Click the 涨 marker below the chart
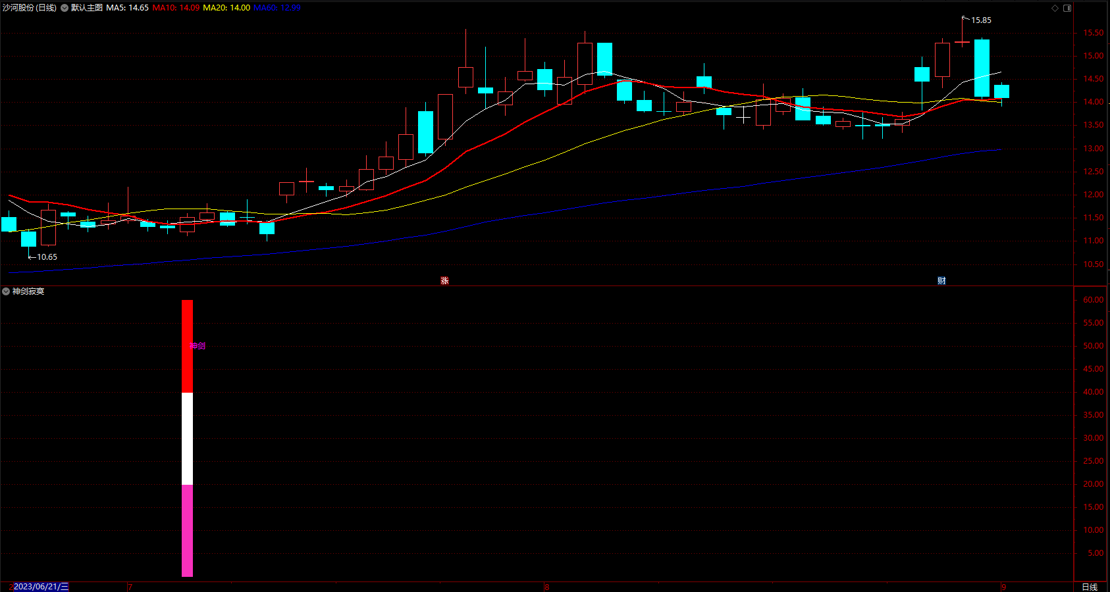The height and width of the screenshot is (592, 1110). coord(444,281)
